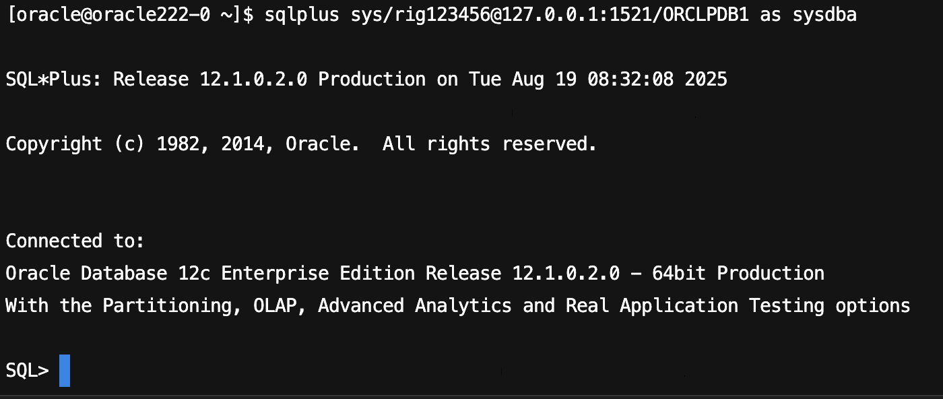Click the SQL*Plus: Release banner text
Image resolution: width=943 pixels, height=399 pixels.
pos(98,80)
